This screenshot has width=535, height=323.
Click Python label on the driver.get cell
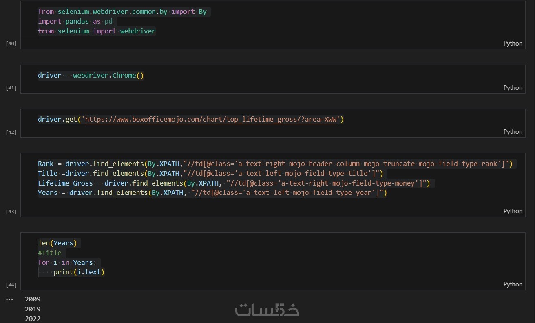point(513,132)
